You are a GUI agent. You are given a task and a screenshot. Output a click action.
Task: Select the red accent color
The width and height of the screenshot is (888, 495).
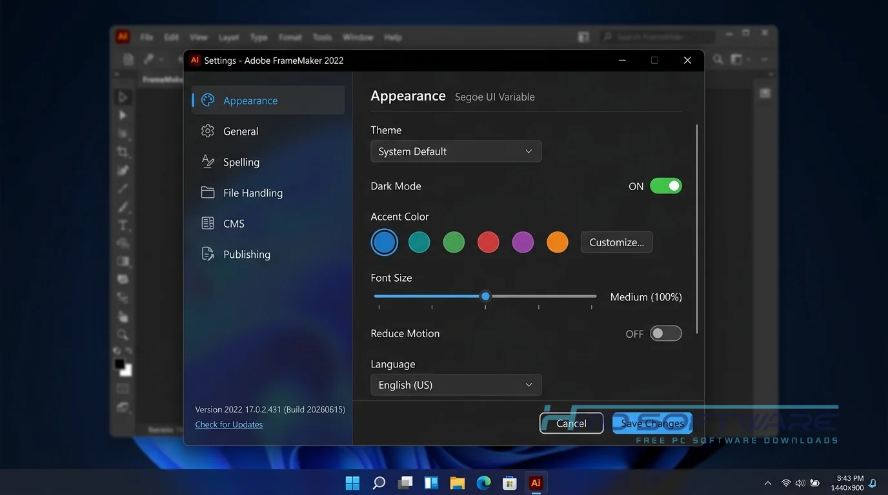pyautogui.click(x=489, y=242)
